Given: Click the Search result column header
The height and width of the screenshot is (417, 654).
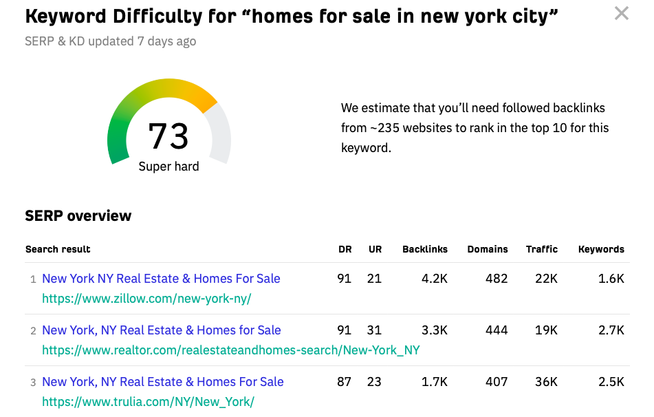Looking at the screenshot, I should pos(58,249).
